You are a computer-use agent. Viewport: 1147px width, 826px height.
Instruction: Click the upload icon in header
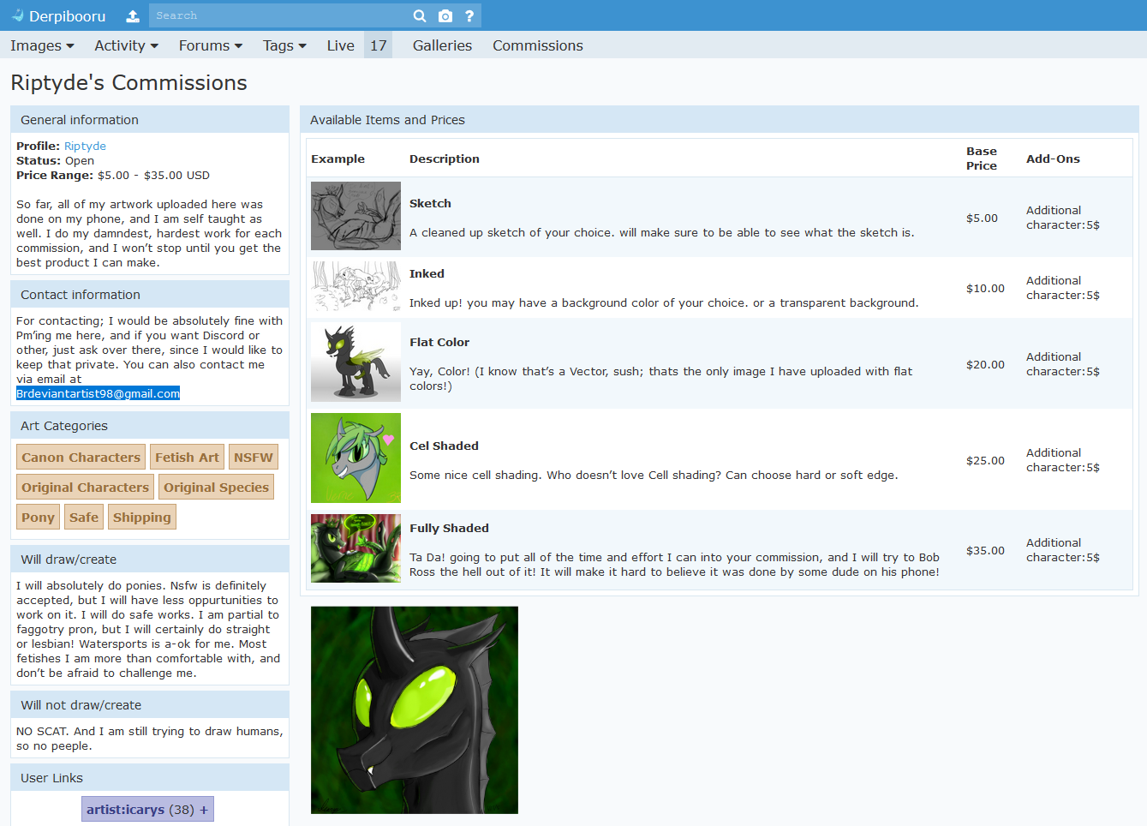[x=133, y=15]
